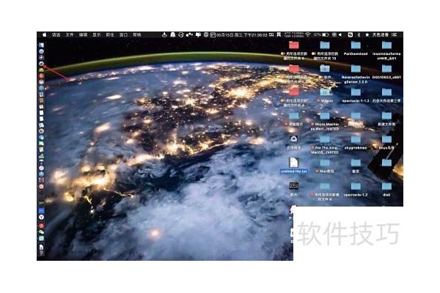Open the 前往 menu in menu bar
Screen dimensions: 440x293
coord(110,34)
